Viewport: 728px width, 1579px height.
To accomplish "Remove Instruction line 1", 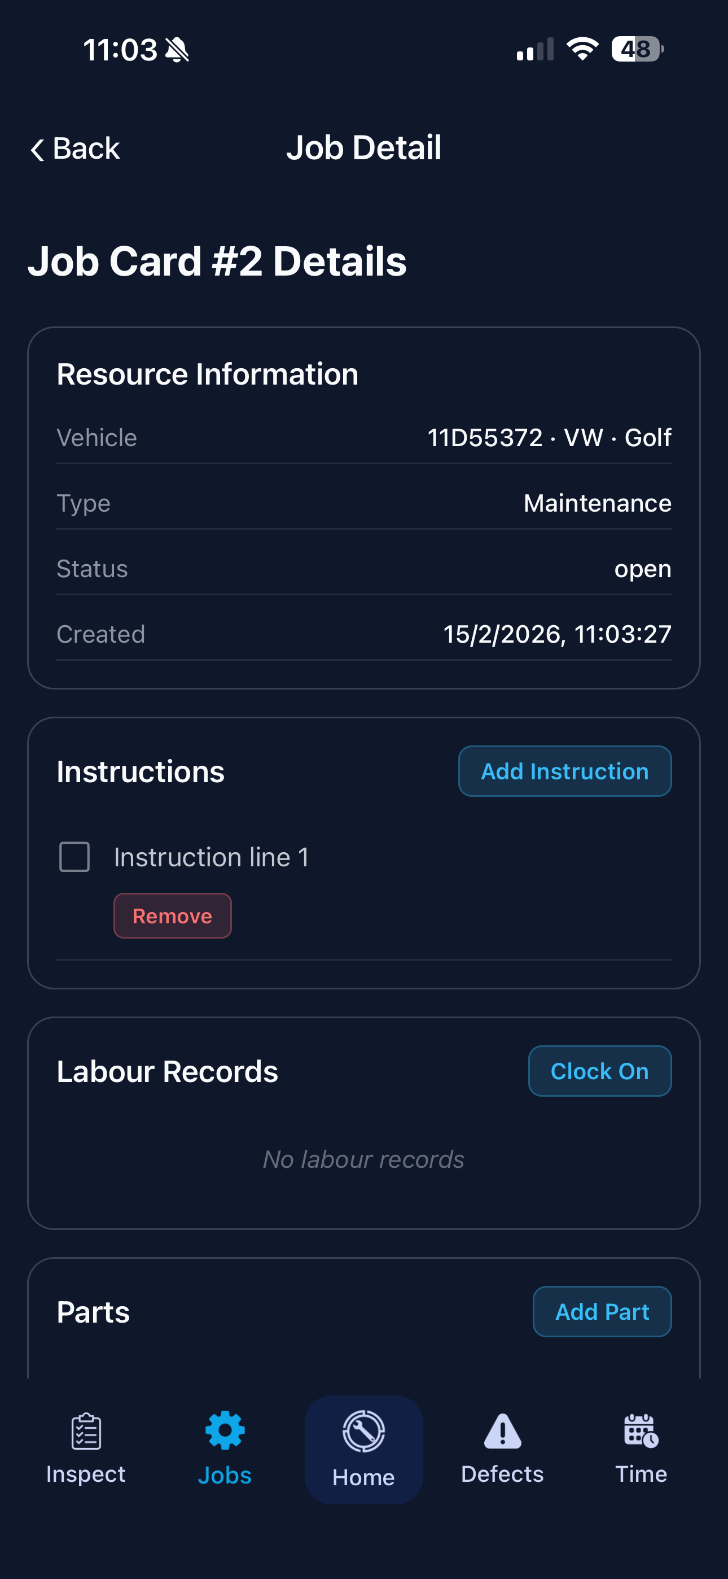I will (172, 916).
